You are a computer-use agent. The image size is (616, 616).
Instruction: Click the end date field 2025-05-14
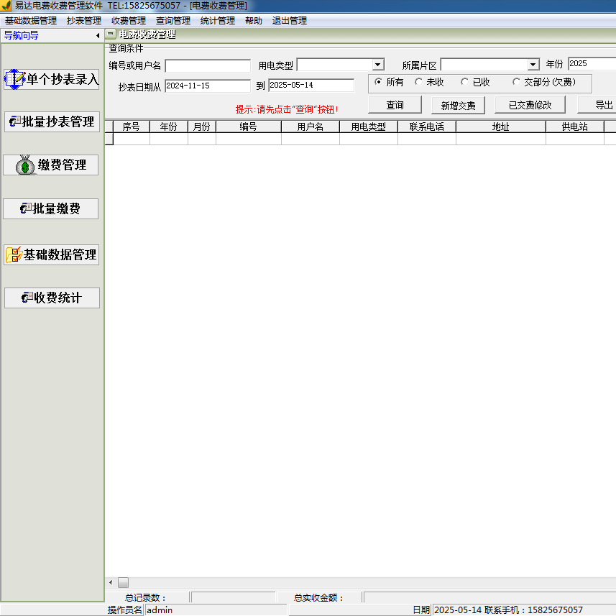[311, 86]
